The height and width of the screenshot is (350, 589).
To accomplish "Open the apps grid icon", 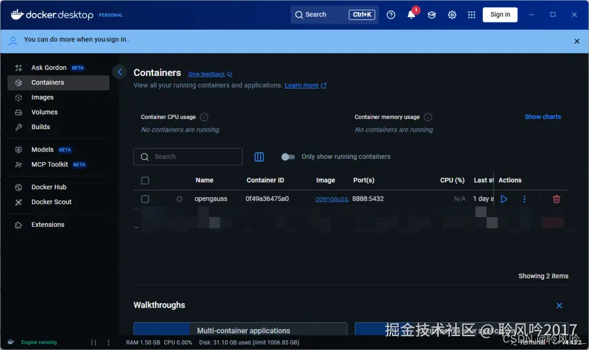I will (472, 15).
